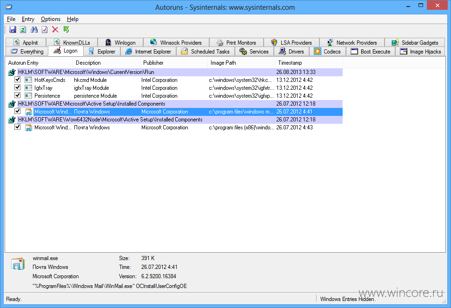Click the "391 K" size value
Viewport: 451px width, 308px height.
(x=148, y=258)
